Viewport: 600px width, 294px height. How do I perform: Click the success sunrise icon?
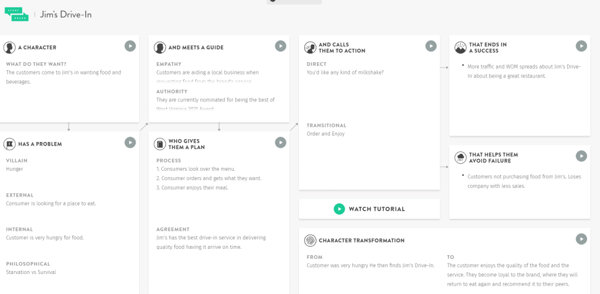coord(460,48)
